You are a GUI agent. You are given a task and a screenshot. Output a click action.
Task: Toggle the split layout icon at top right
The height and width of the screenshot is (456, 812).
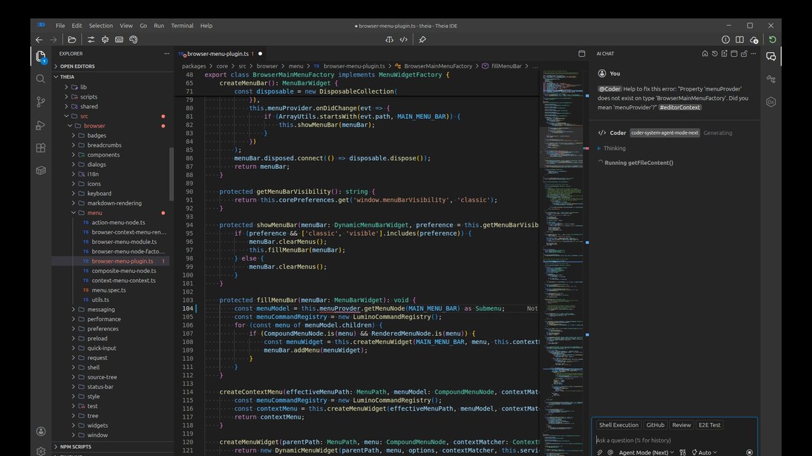(x=740, y=40)
